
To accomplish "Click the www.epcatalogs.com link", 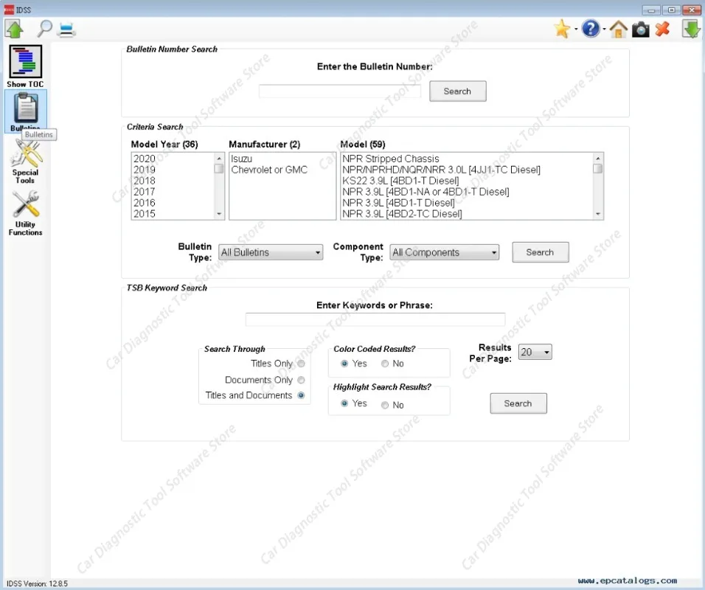I will pos(628,580).
